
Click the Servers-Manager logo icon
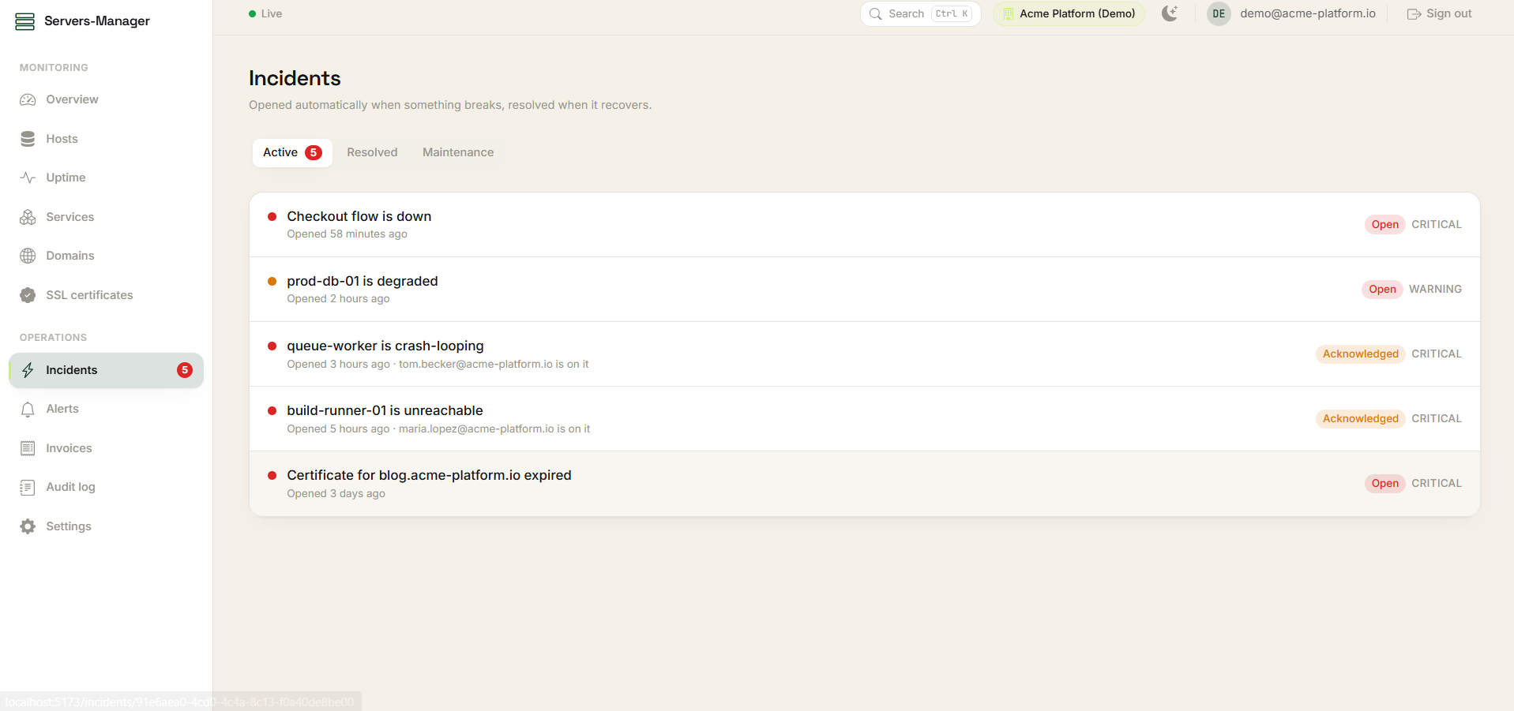(25, 21)
